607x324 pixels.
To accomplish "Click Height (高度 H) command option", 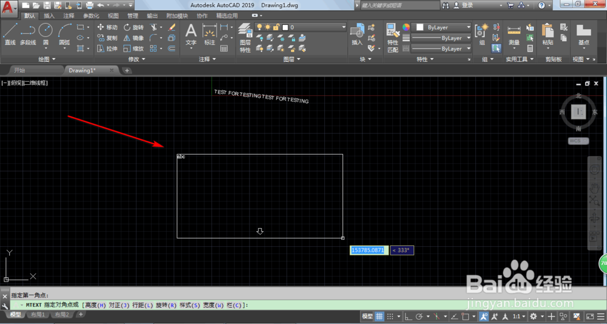I will (x=95, y=305).
